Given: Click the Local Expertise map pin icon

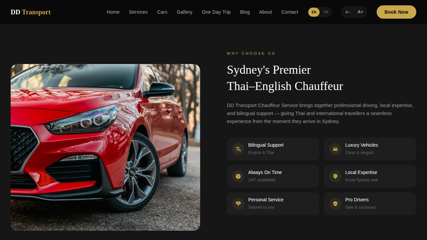Looking at the screenshot, I should pyautogui.click(x=335, y=176).
